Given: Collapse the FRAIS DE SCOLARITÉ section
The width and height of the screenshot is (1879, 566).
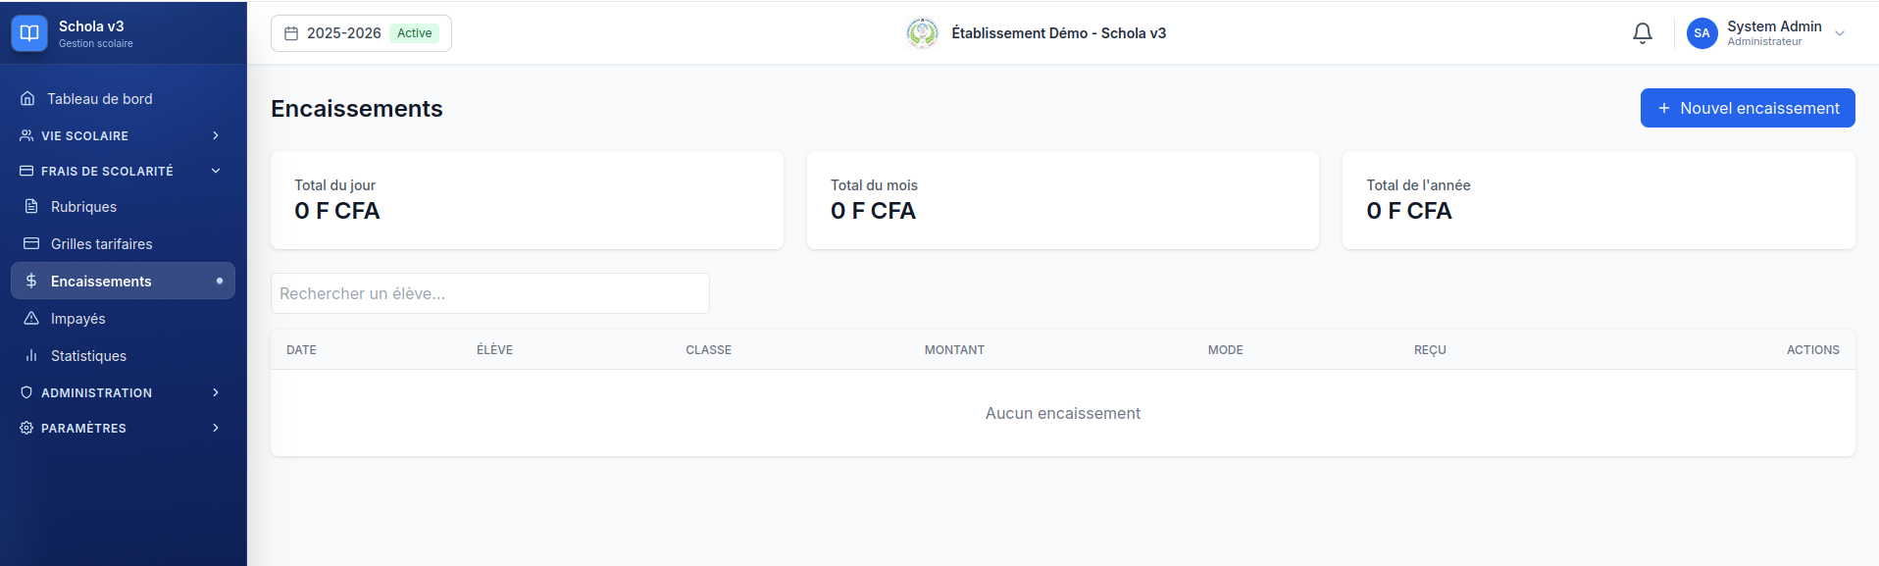Looking at the screenshot, I should (x=124, y=171).
